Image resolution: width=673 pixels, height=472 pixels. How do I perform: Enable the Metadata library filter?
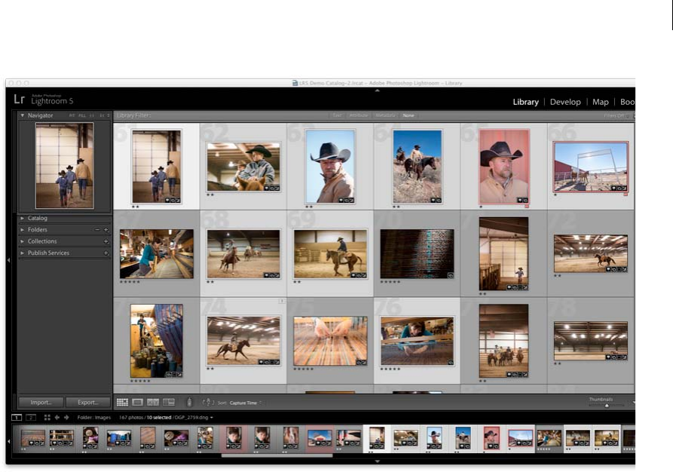click(385, 115)
